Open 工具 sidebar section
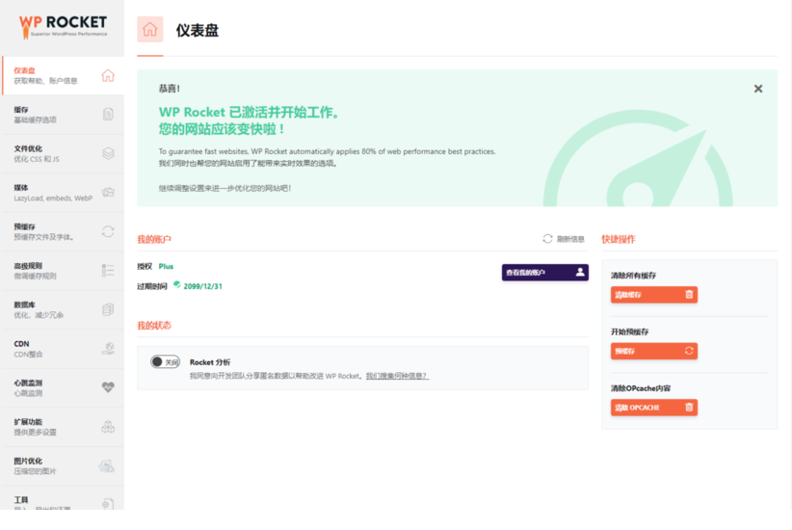Viewport: 792px width, 530px height. (x=64, y=498)
